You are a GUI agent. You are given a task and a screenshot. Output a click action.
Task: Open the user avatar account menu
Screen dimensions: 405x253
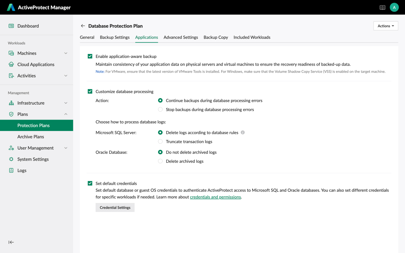394,7
